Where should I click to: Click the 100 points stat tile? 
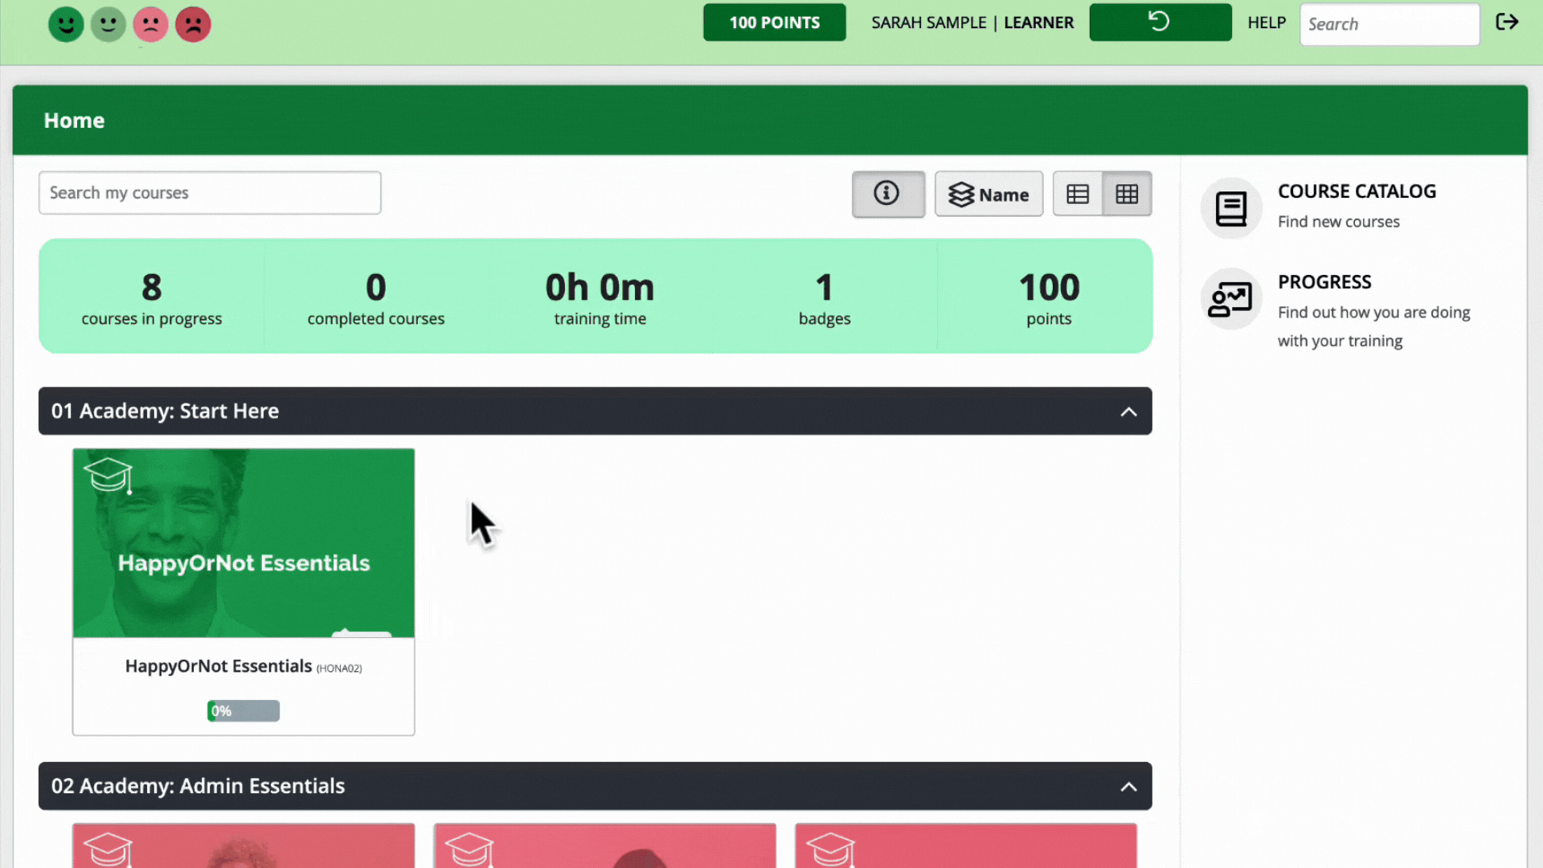pos(1049,297)
